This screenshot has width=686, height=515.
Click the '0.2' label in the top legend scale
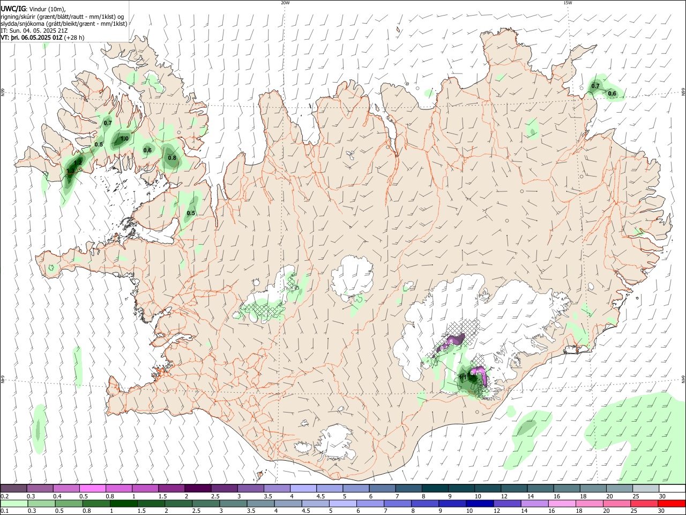tap(5, 496)
